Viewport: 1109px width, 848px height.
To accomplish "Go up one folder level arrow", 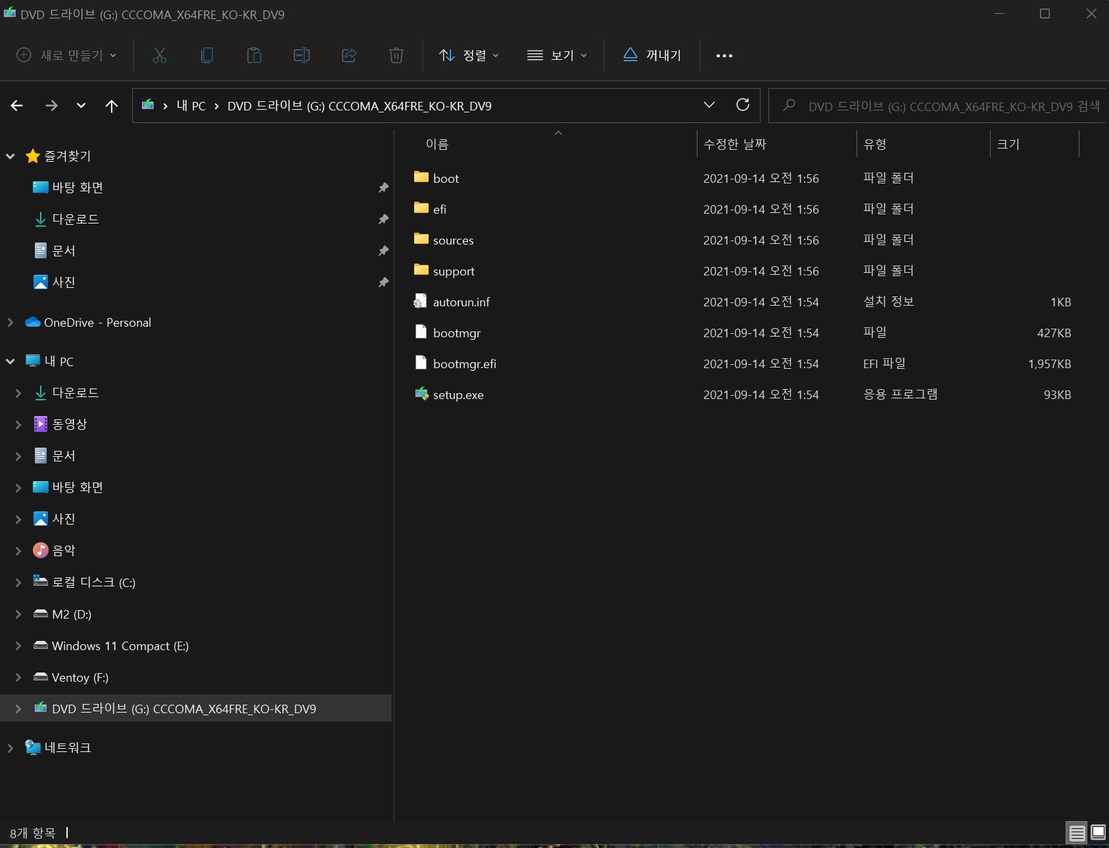I will click(x=112, y=106).
